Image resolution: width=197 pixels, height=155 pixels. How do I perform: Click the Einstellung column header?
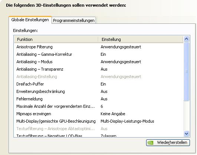pos(141,39)
